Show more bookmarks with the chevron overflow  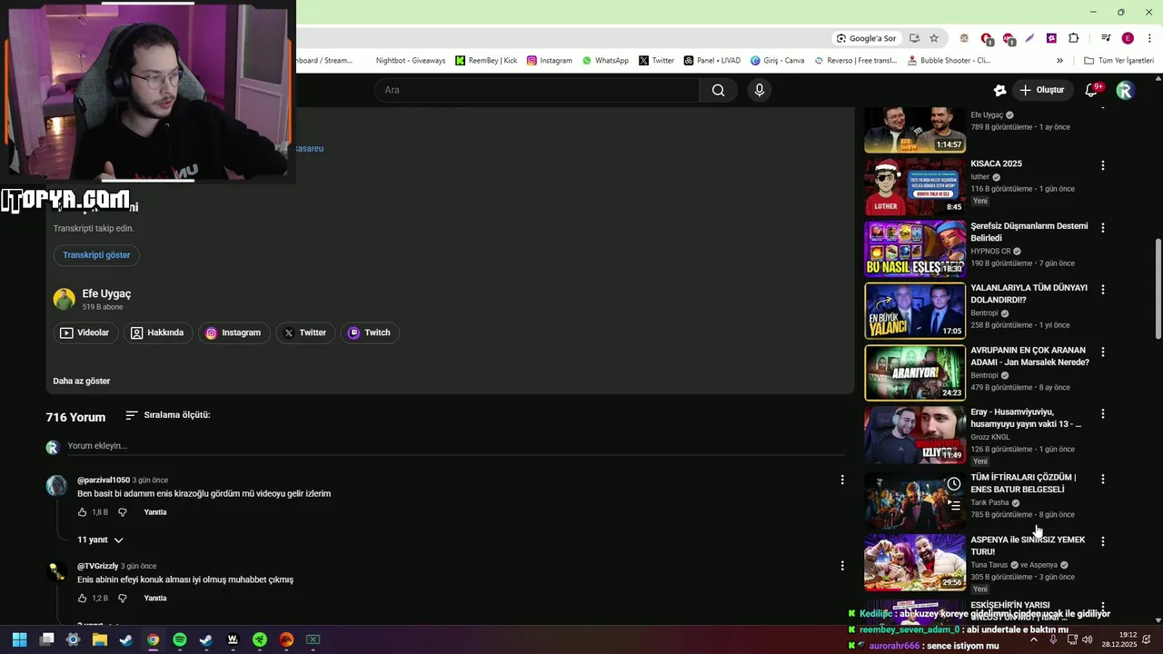pos(1059,61)
